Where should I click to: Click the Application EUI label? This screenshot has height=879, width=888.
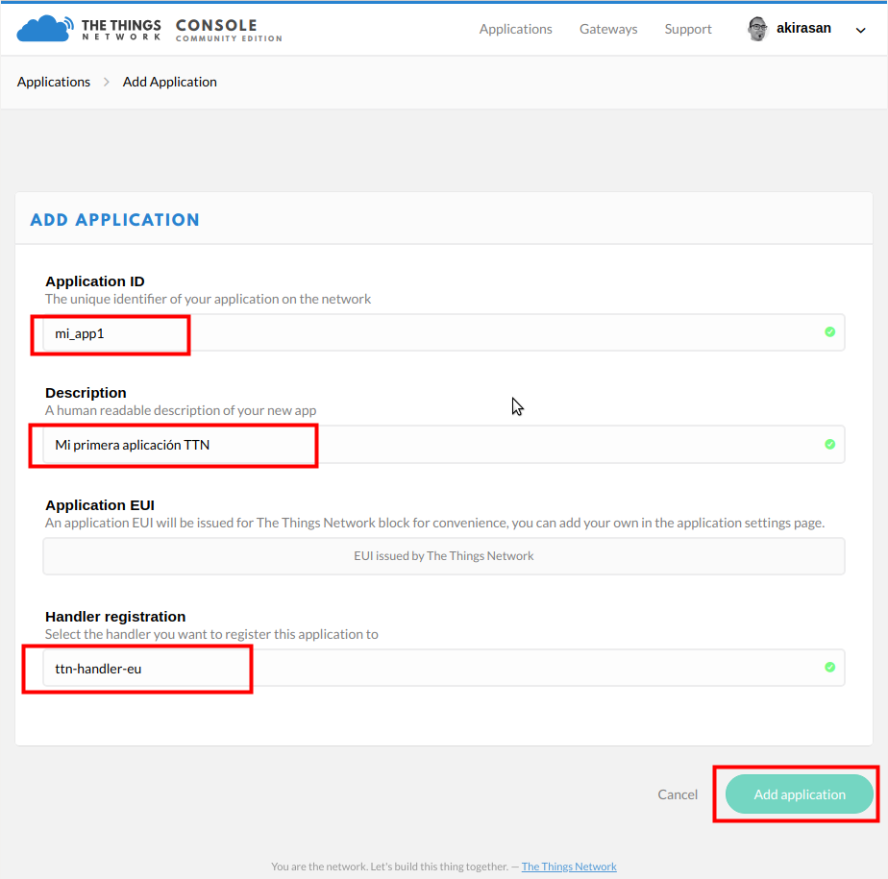100,505
